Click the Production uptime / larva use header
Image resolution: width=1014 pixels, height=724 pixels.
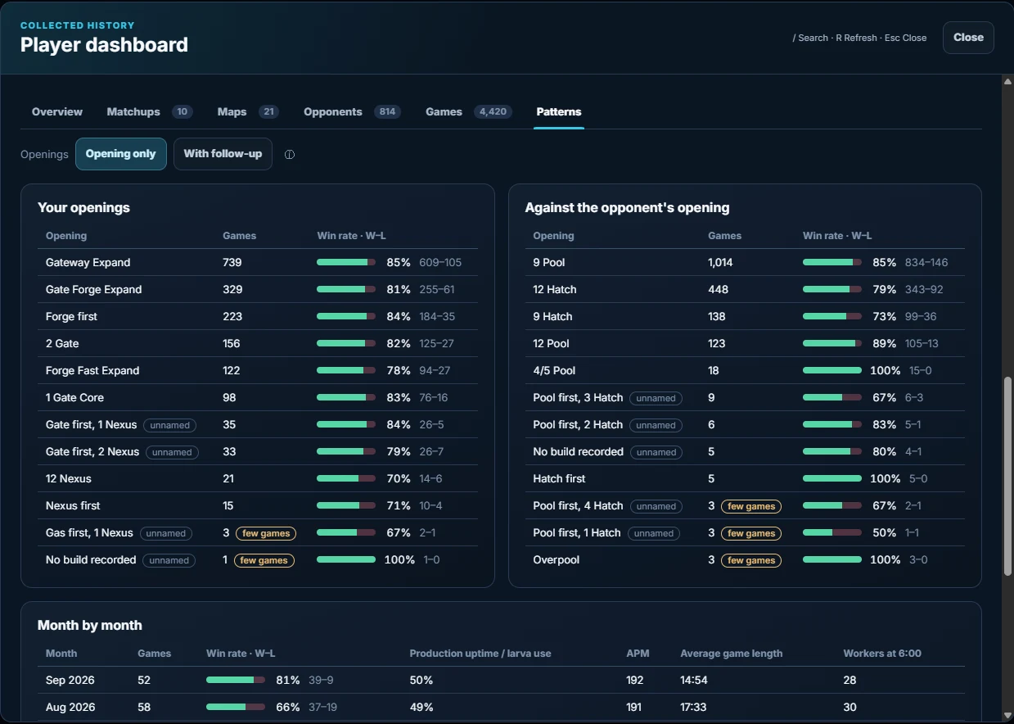[x=480, y=654]
